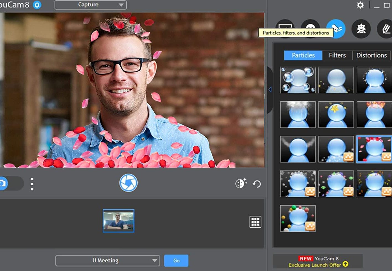Open the gadgets and avatars star icon

[x=361, y=29]
